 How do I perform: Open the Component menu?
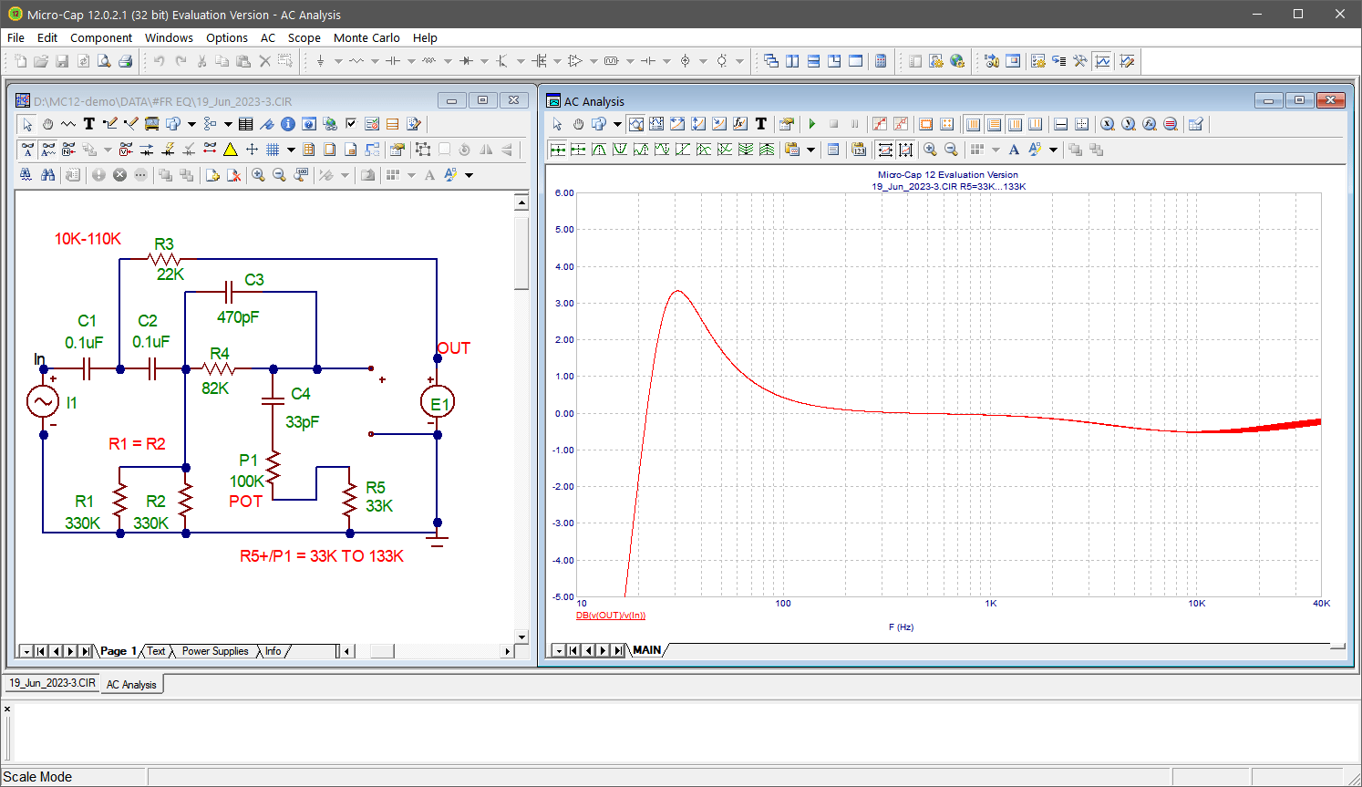101,37
